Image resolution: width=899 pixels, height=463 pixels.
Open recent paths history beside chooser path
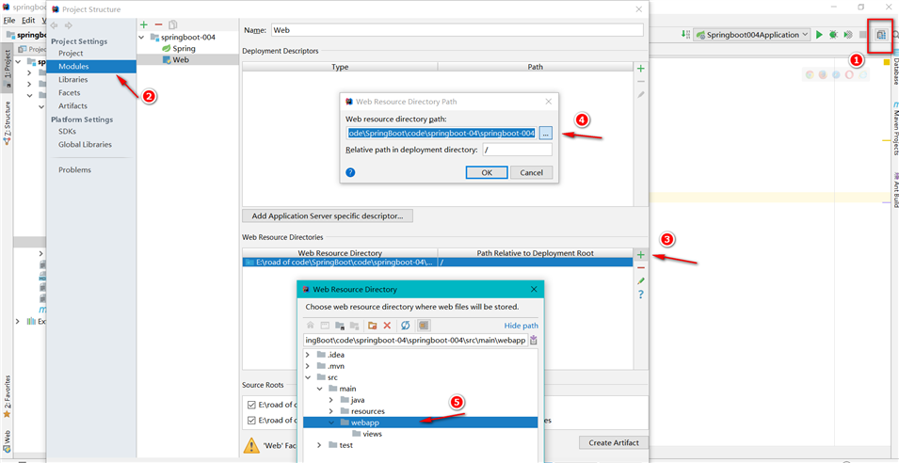pos(534,341)
